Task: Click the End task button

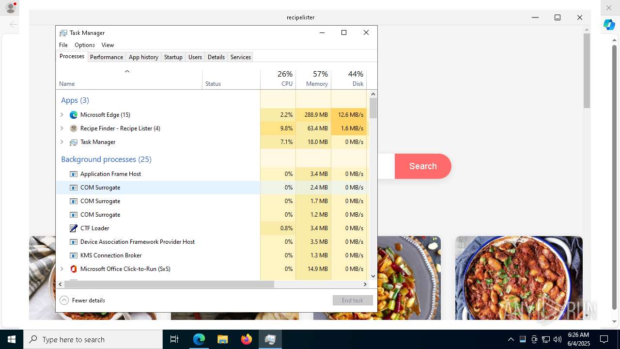Action: (x=353, y=301)
